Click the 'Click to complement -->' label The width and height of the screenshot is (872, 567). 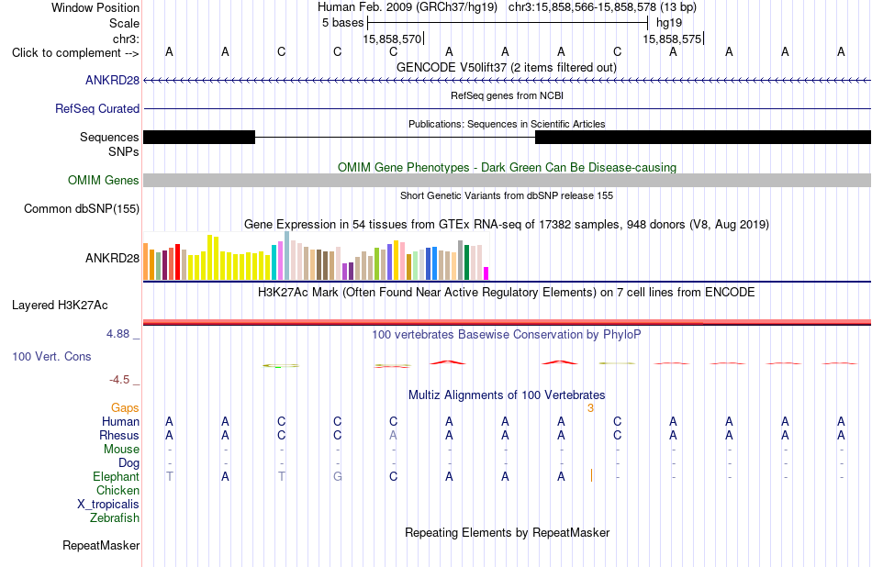(75, 53)
